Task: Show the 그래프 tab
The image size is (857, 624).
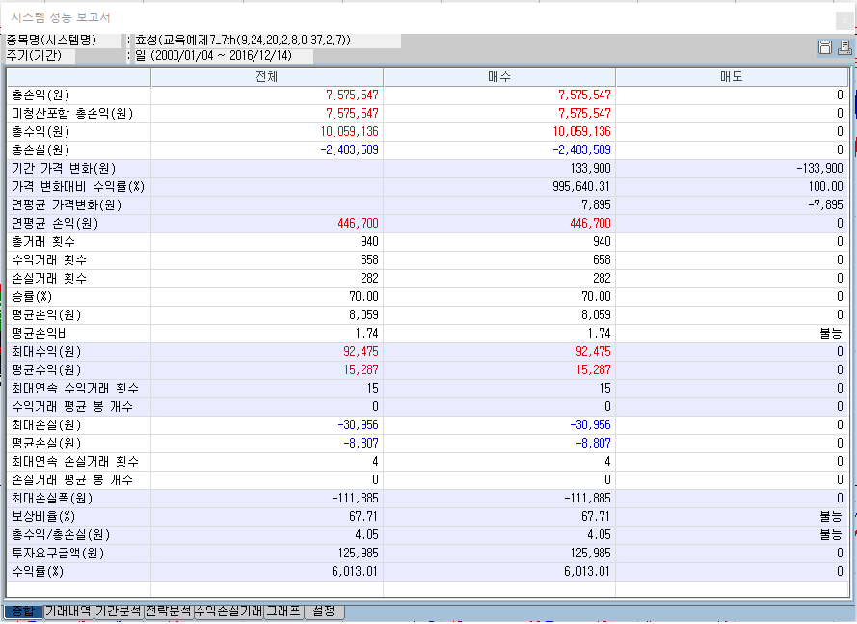Action: tap(283, 611)
